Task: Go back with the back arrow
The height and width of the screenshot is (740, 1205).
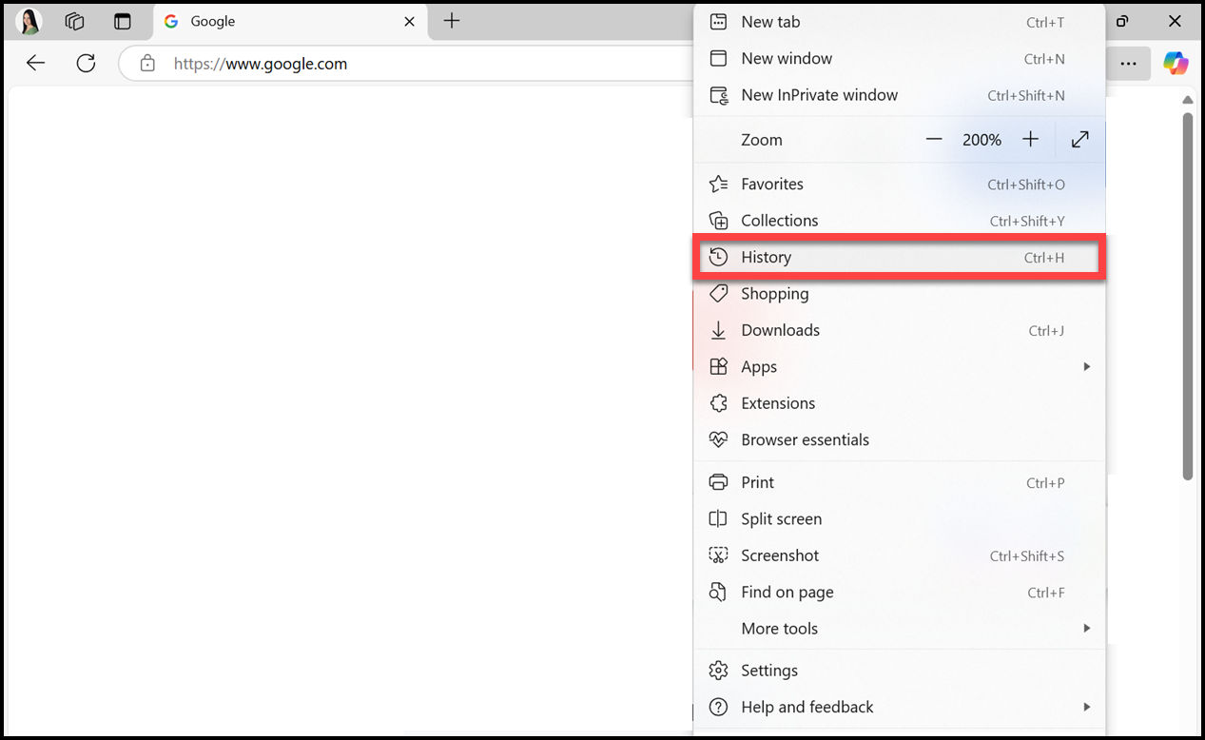Action: 35,64
